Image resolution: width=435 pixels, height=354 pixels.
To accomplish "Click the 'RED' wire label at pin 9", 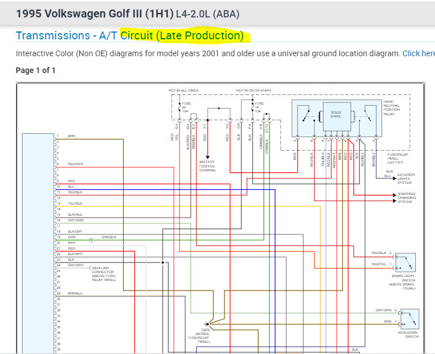I will [71, 180].
